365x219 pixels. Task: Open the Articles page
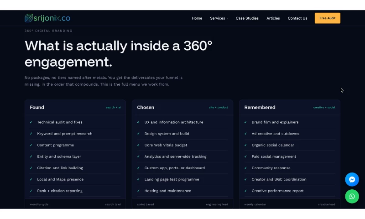tap(273, 18)
